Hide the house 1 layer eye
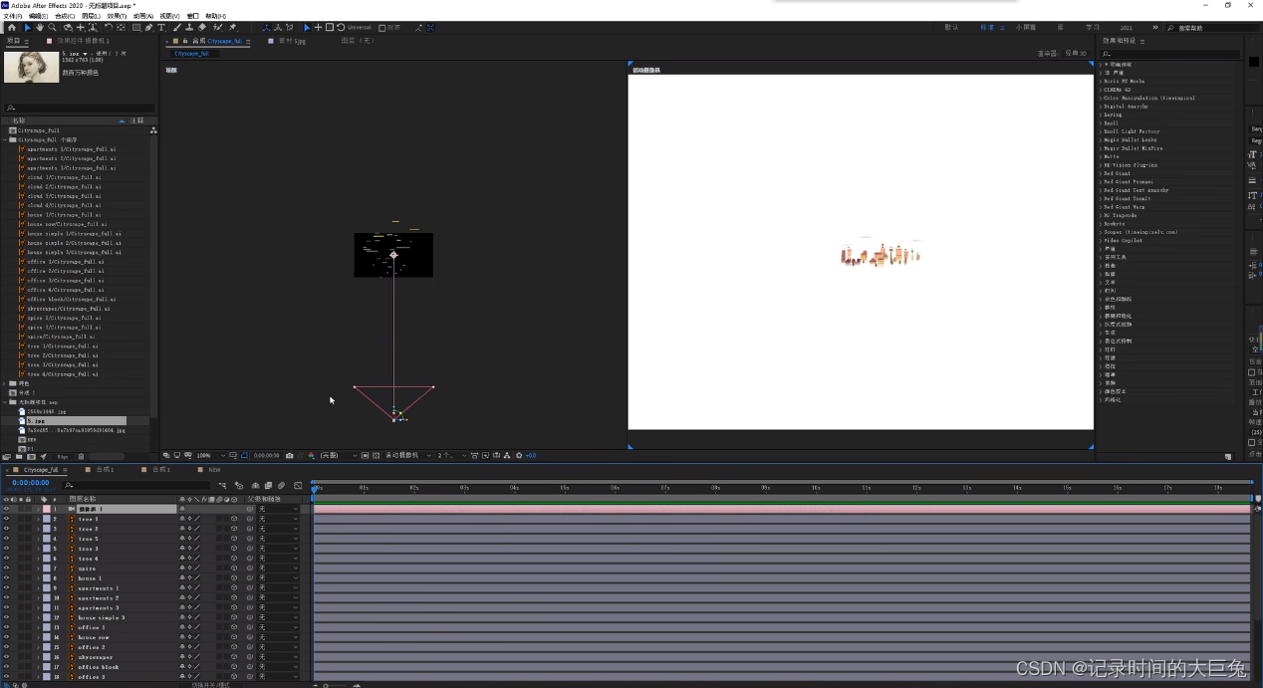Screen dimensions: 1263x688 (x=6, y=578)
